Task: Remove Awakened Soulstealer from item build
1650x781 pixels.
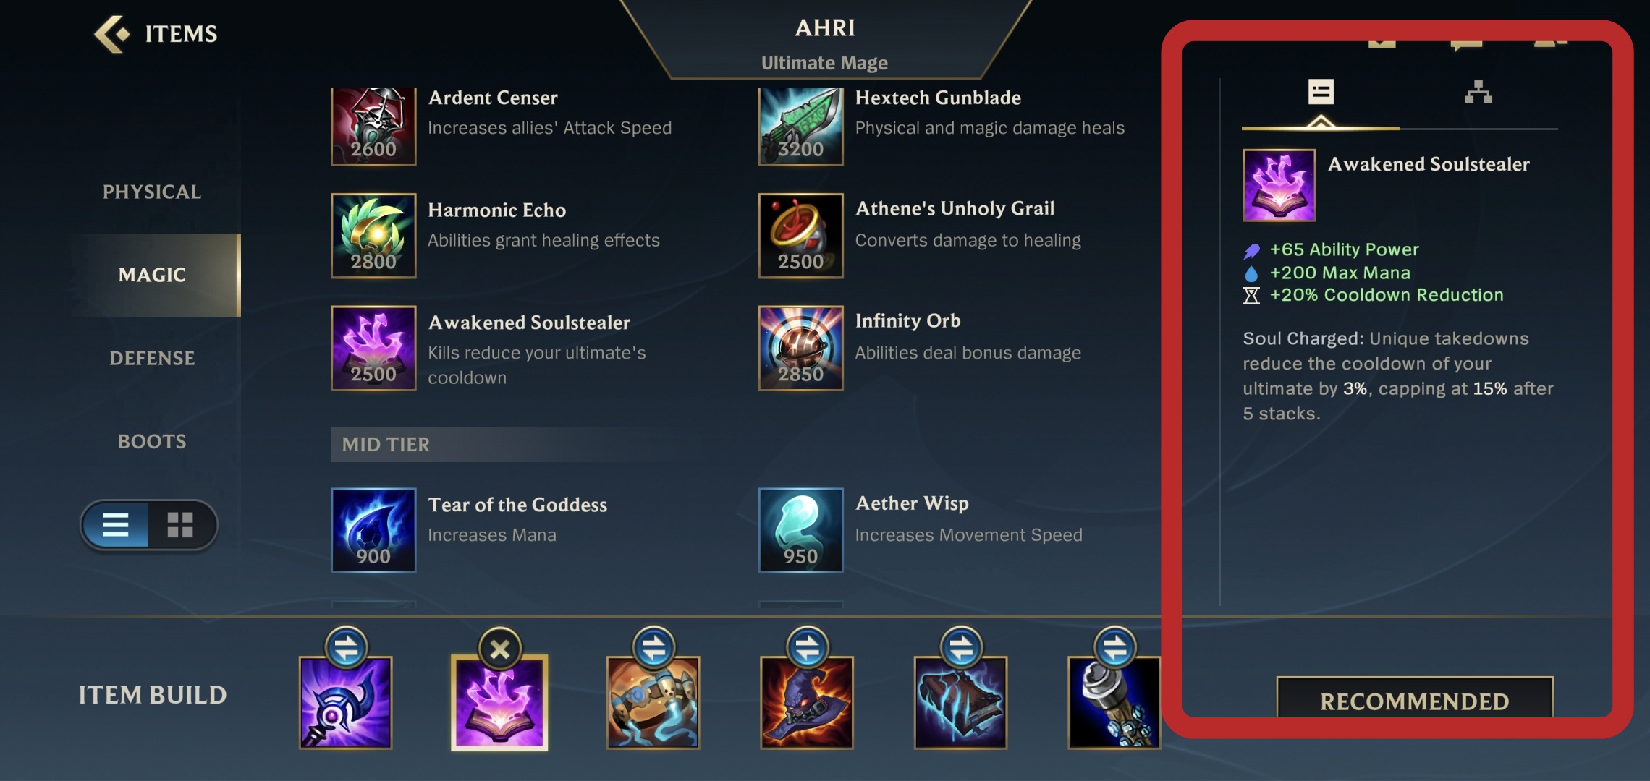Action: point(499,649)
